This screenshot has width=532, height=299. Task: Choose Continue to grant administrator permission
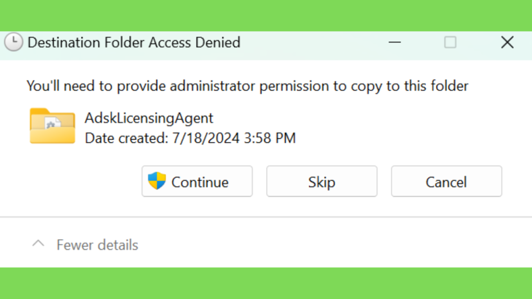[x=197, y=181]
